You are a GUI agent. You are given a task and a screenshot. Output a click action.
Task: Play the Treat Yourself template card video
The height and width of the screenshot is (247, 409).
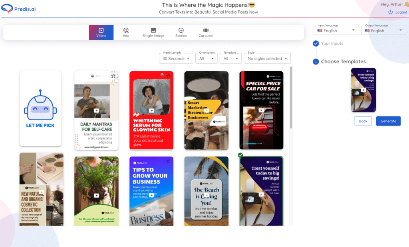point(261,194)
